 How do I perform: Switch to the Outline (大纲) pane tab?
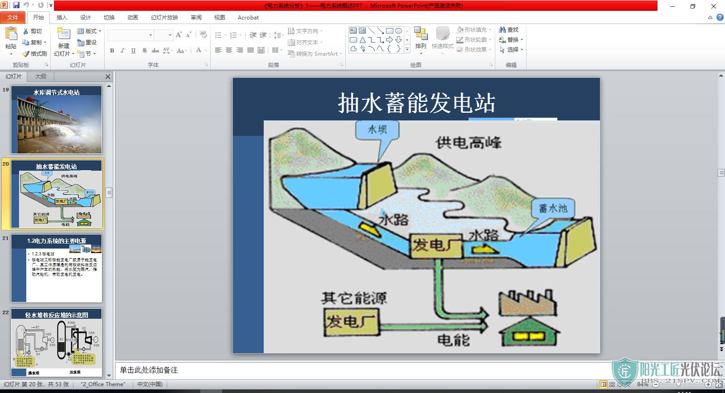tap(41, 77)
